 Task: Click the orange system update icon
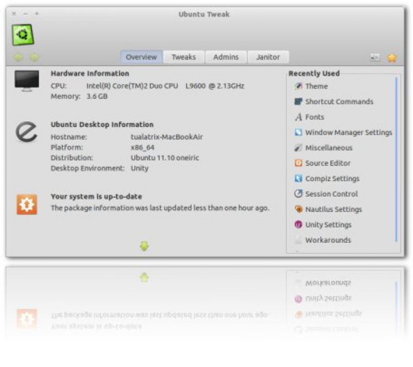[x=27, y=204]
